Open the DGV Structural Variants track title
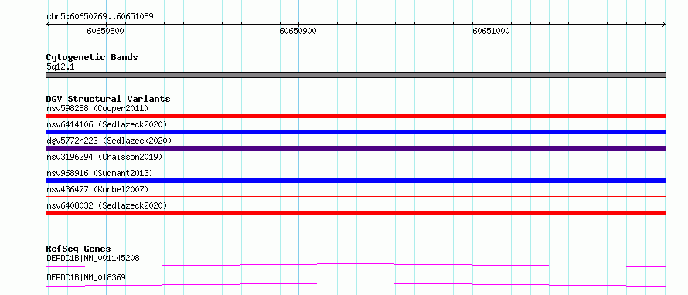This screenshot has width=688, height=295. (108, 99)
